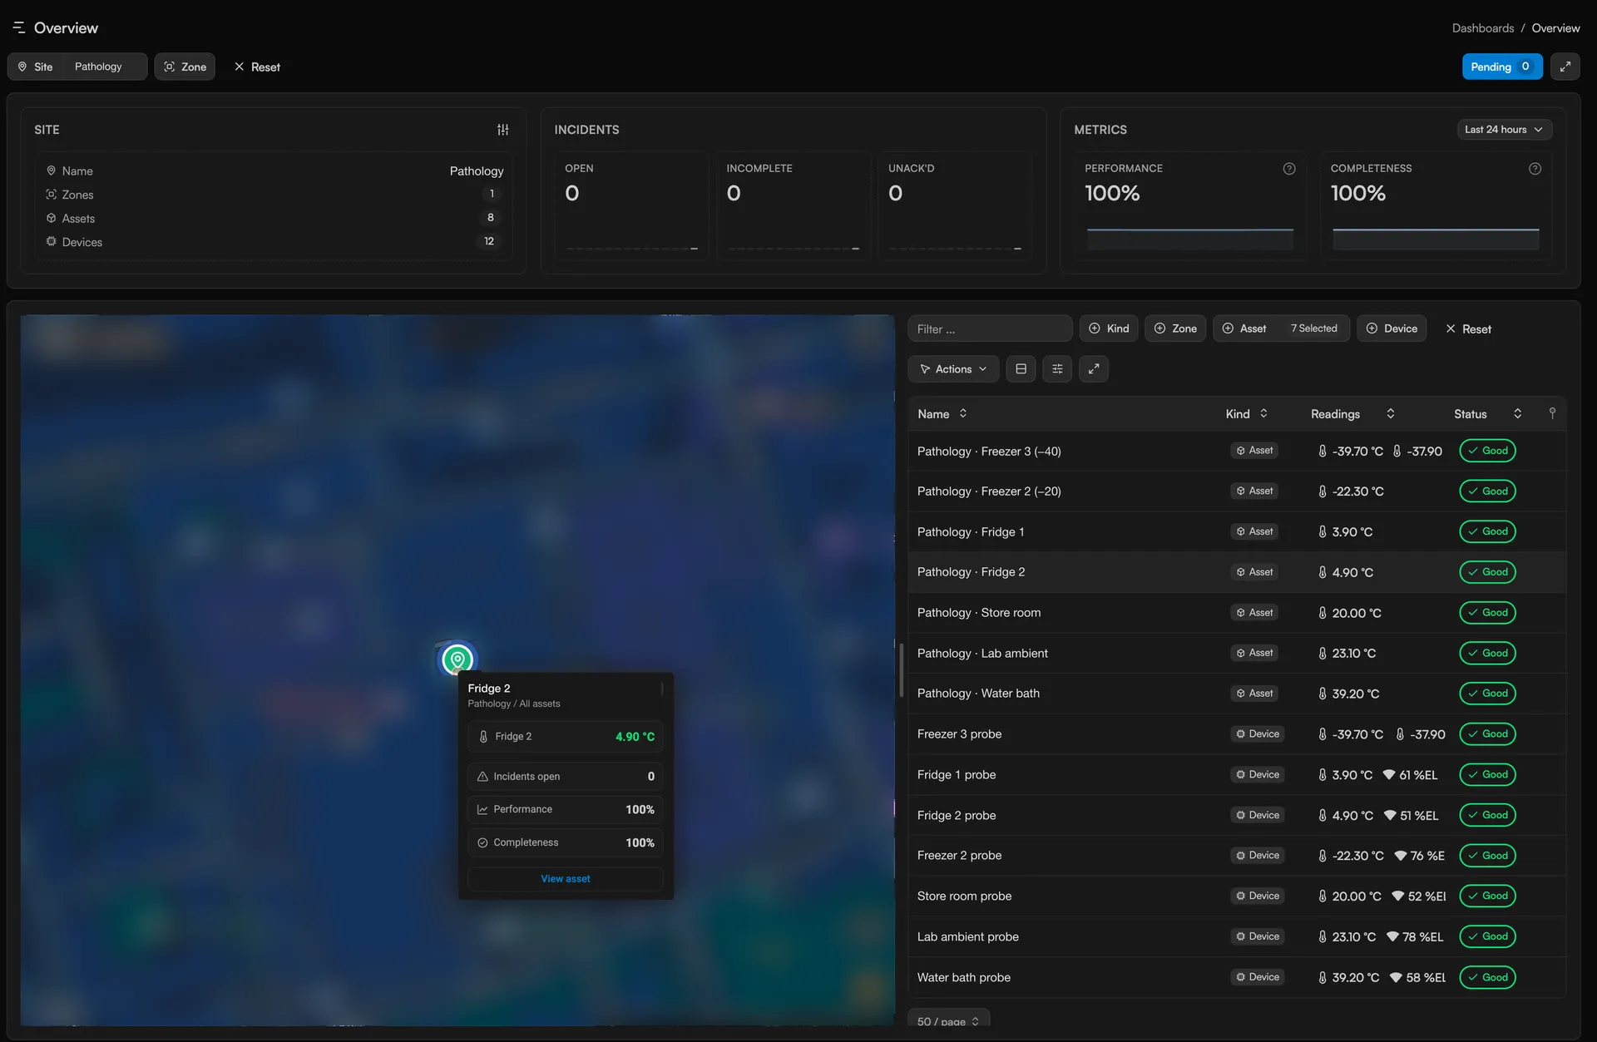This screenshot has width=1597, height=1042.
Task: Expand the table to fullscreen
Action: [x=1094, y=368]
